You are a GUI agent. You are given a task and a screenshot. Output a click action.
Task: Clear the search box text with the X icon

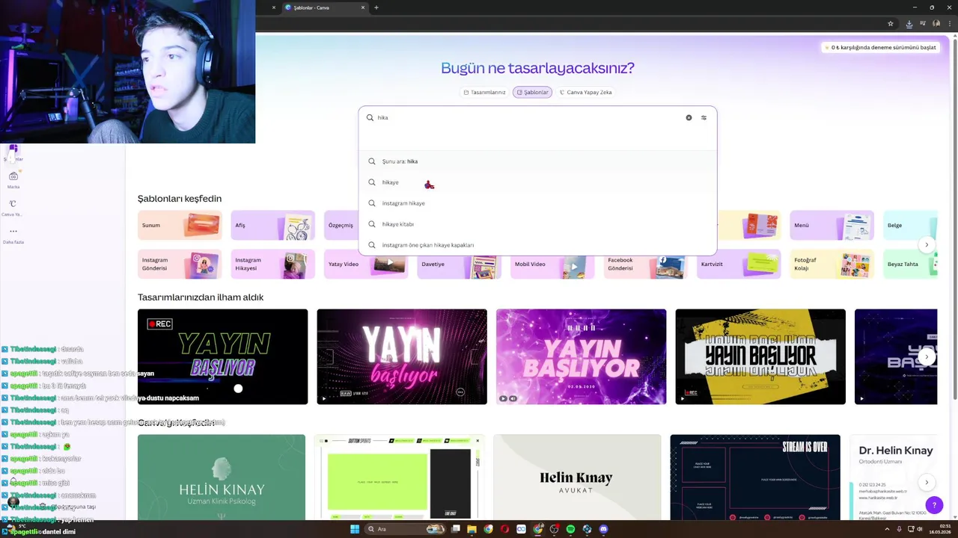689,117
